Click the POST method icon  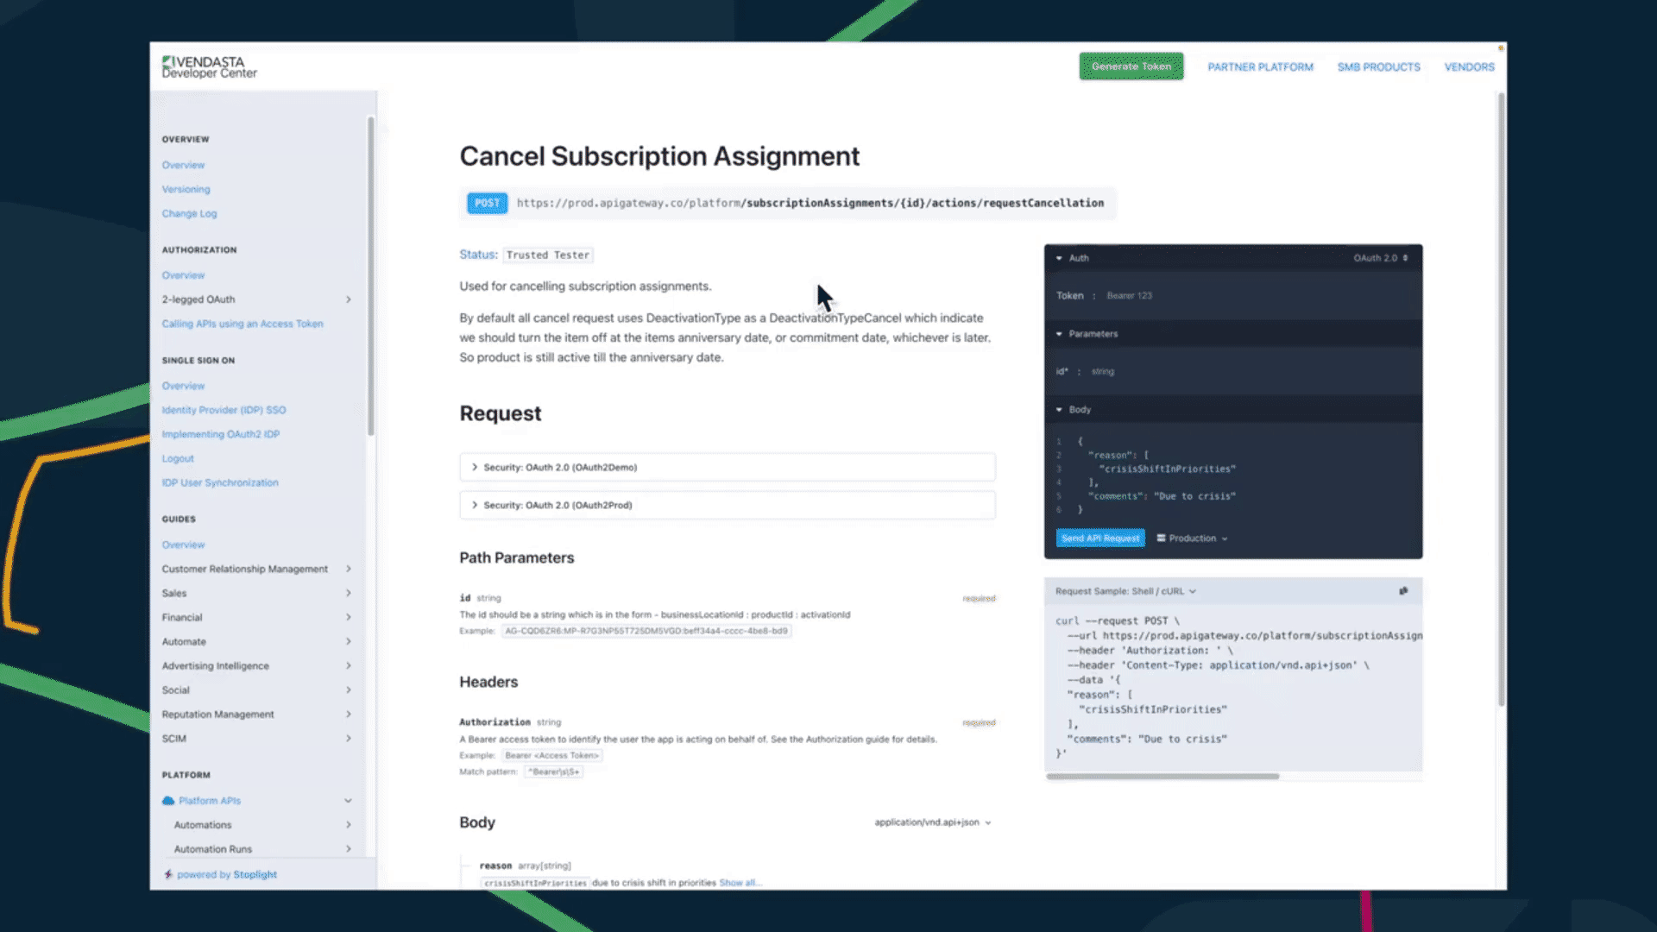pyautogui.click(x=486, y=203)
